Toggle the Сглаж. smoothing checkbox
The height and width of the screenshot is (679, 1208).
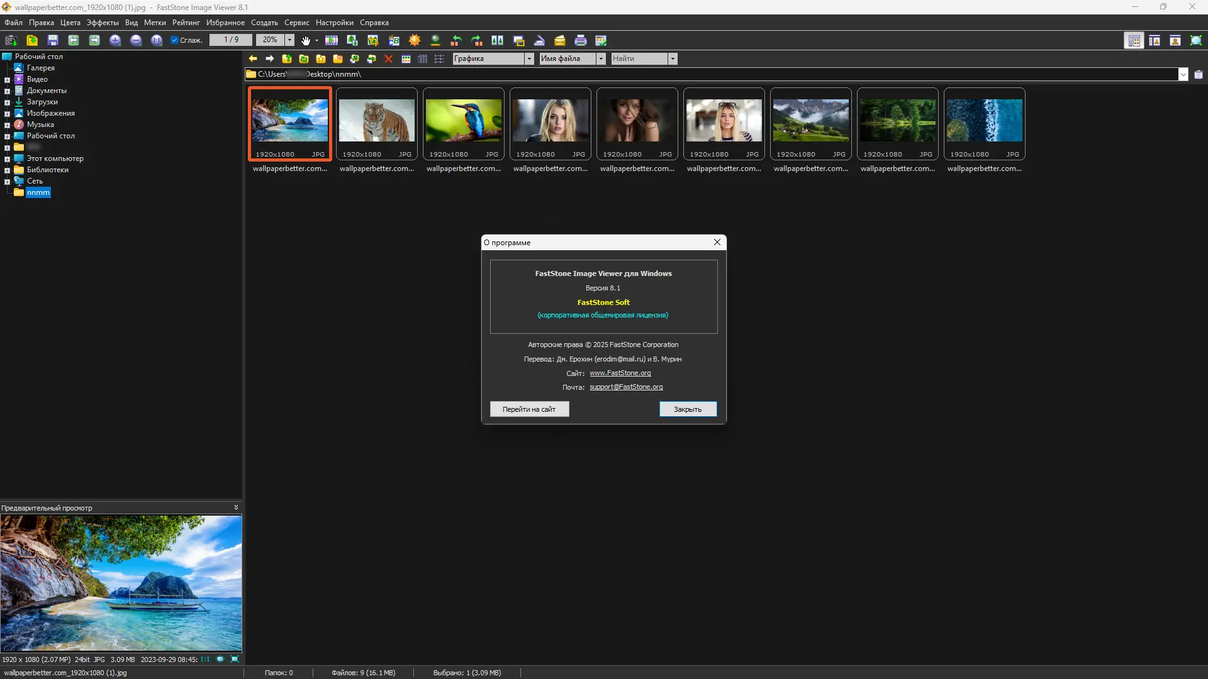(x=175, y=40)
